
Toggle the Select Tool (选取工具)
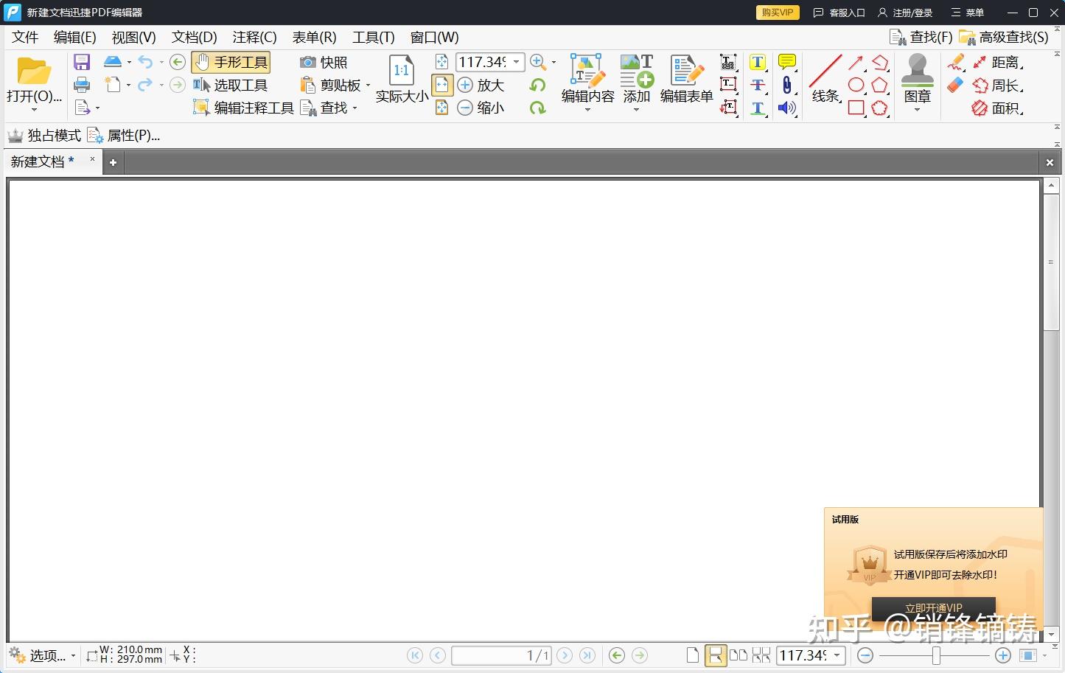[x=231, y=86]
